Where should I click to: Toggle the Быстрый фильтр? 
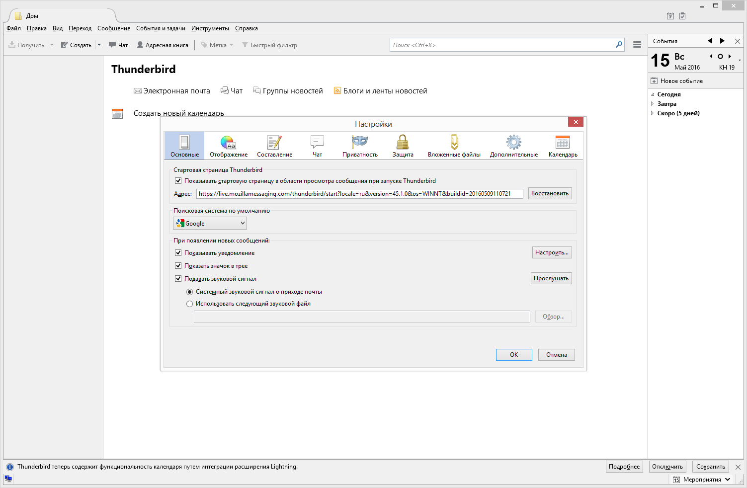(x=269, y=45)
